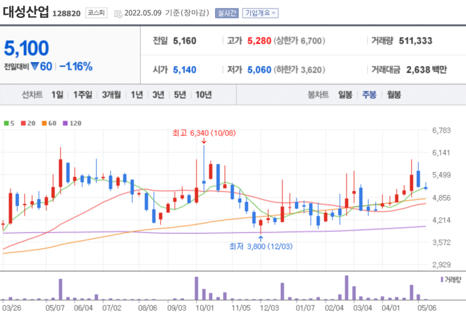
Task: Click the blue down-triangle change indicator
Action: pos(35,66)
